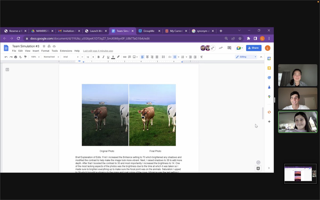This screenshot has width=320, height=200.
Task: Collapse the menus with the up chevron
Action: [x=261, y=57]
